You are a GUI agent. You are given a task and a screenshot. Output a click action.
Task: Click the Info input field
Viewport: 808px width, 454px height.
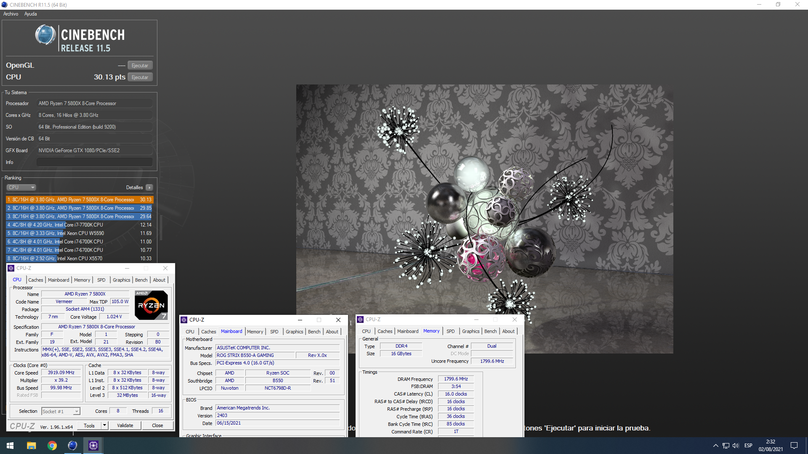tap(95, 162)
